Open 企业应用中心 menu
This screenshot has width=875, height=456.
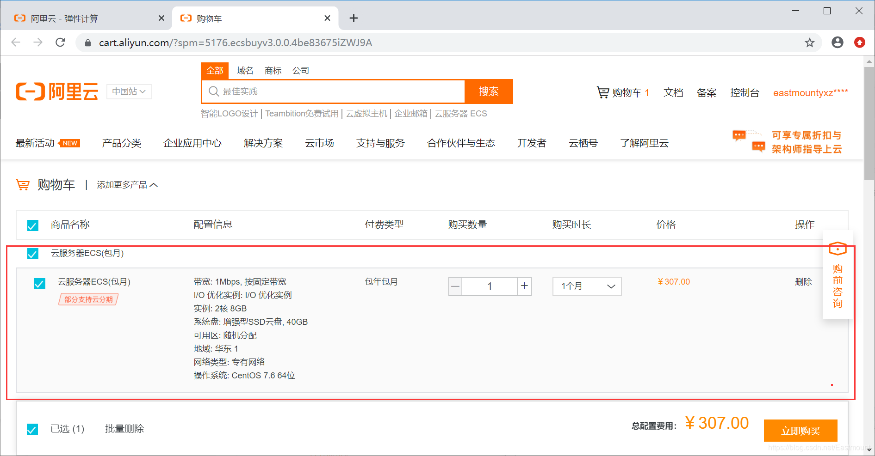[x=192, y=143]
